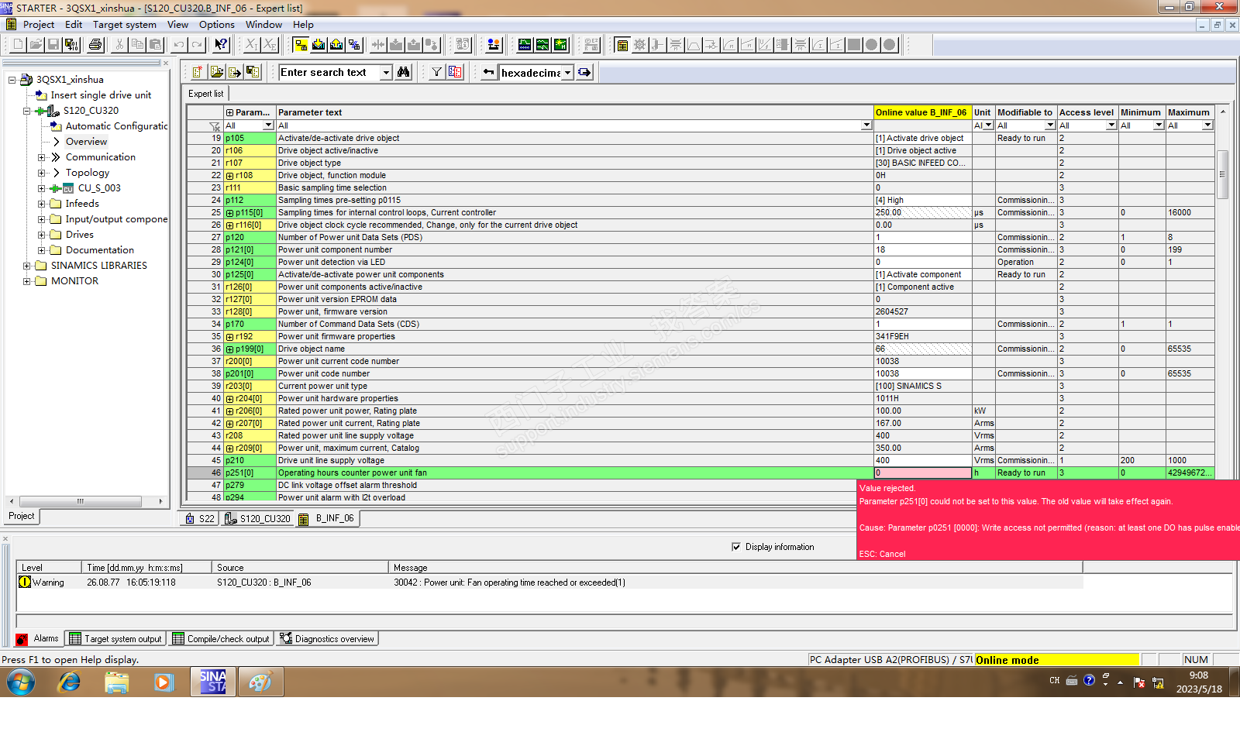Click the Project tab below the tree
The image size is (1240, 732).
click(21, 516)
